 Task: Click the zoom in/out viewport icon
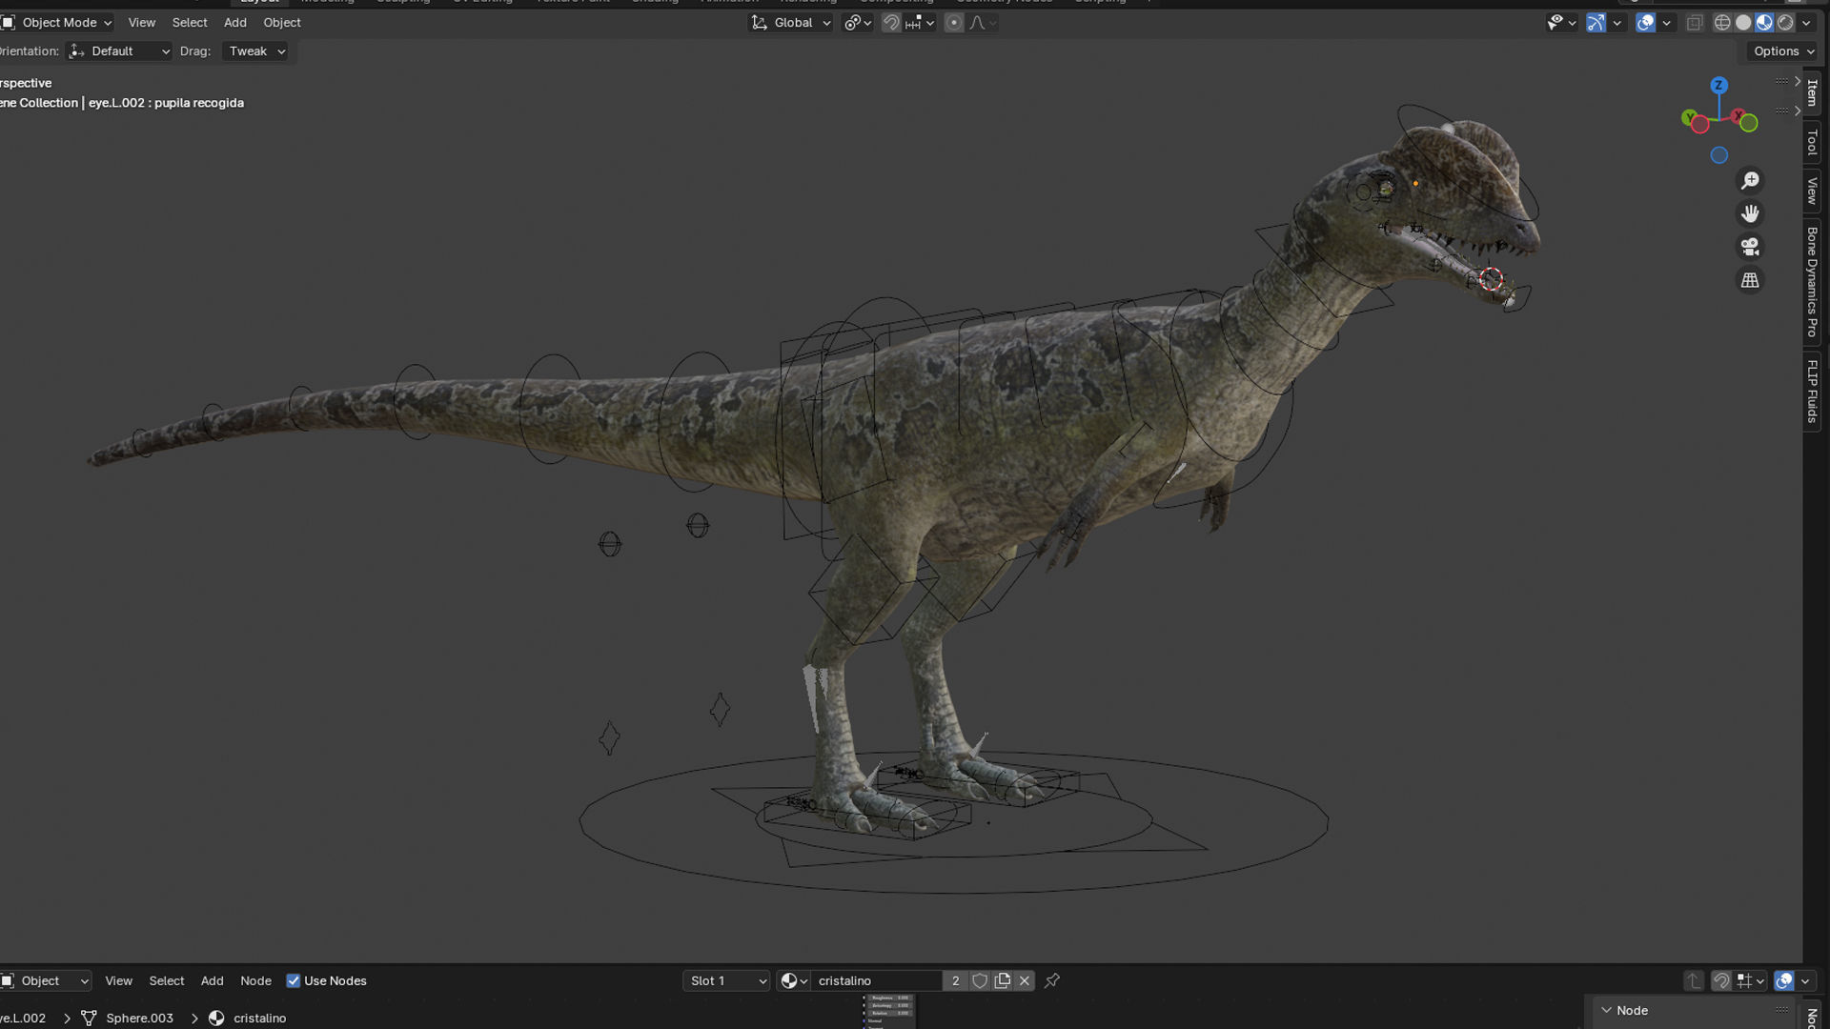tap(1750, 180)
